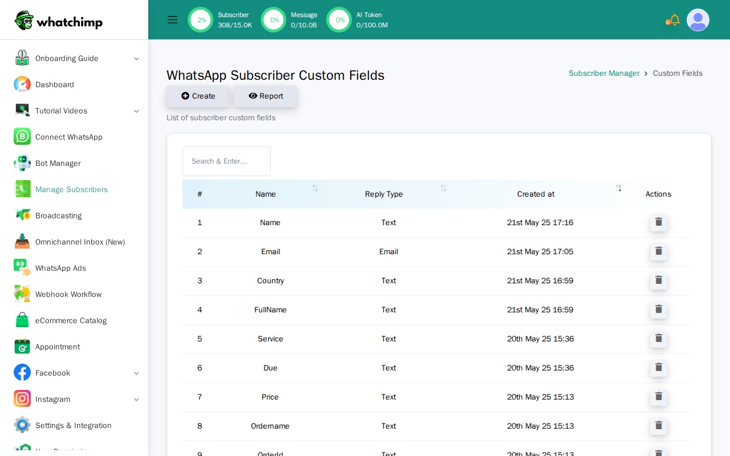
Task: Click the Connect WhatsApp icon
Action: click(22, 137)
